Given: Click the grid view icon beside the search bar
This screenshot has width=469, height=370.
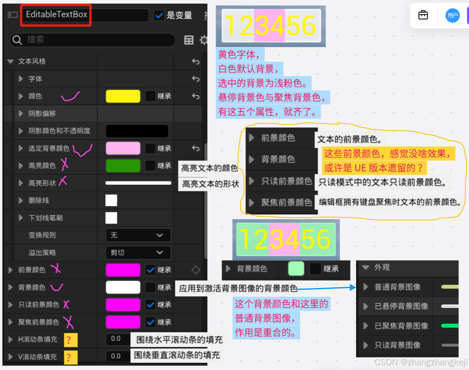Looking at the screenshot, I should pos(188,40).
